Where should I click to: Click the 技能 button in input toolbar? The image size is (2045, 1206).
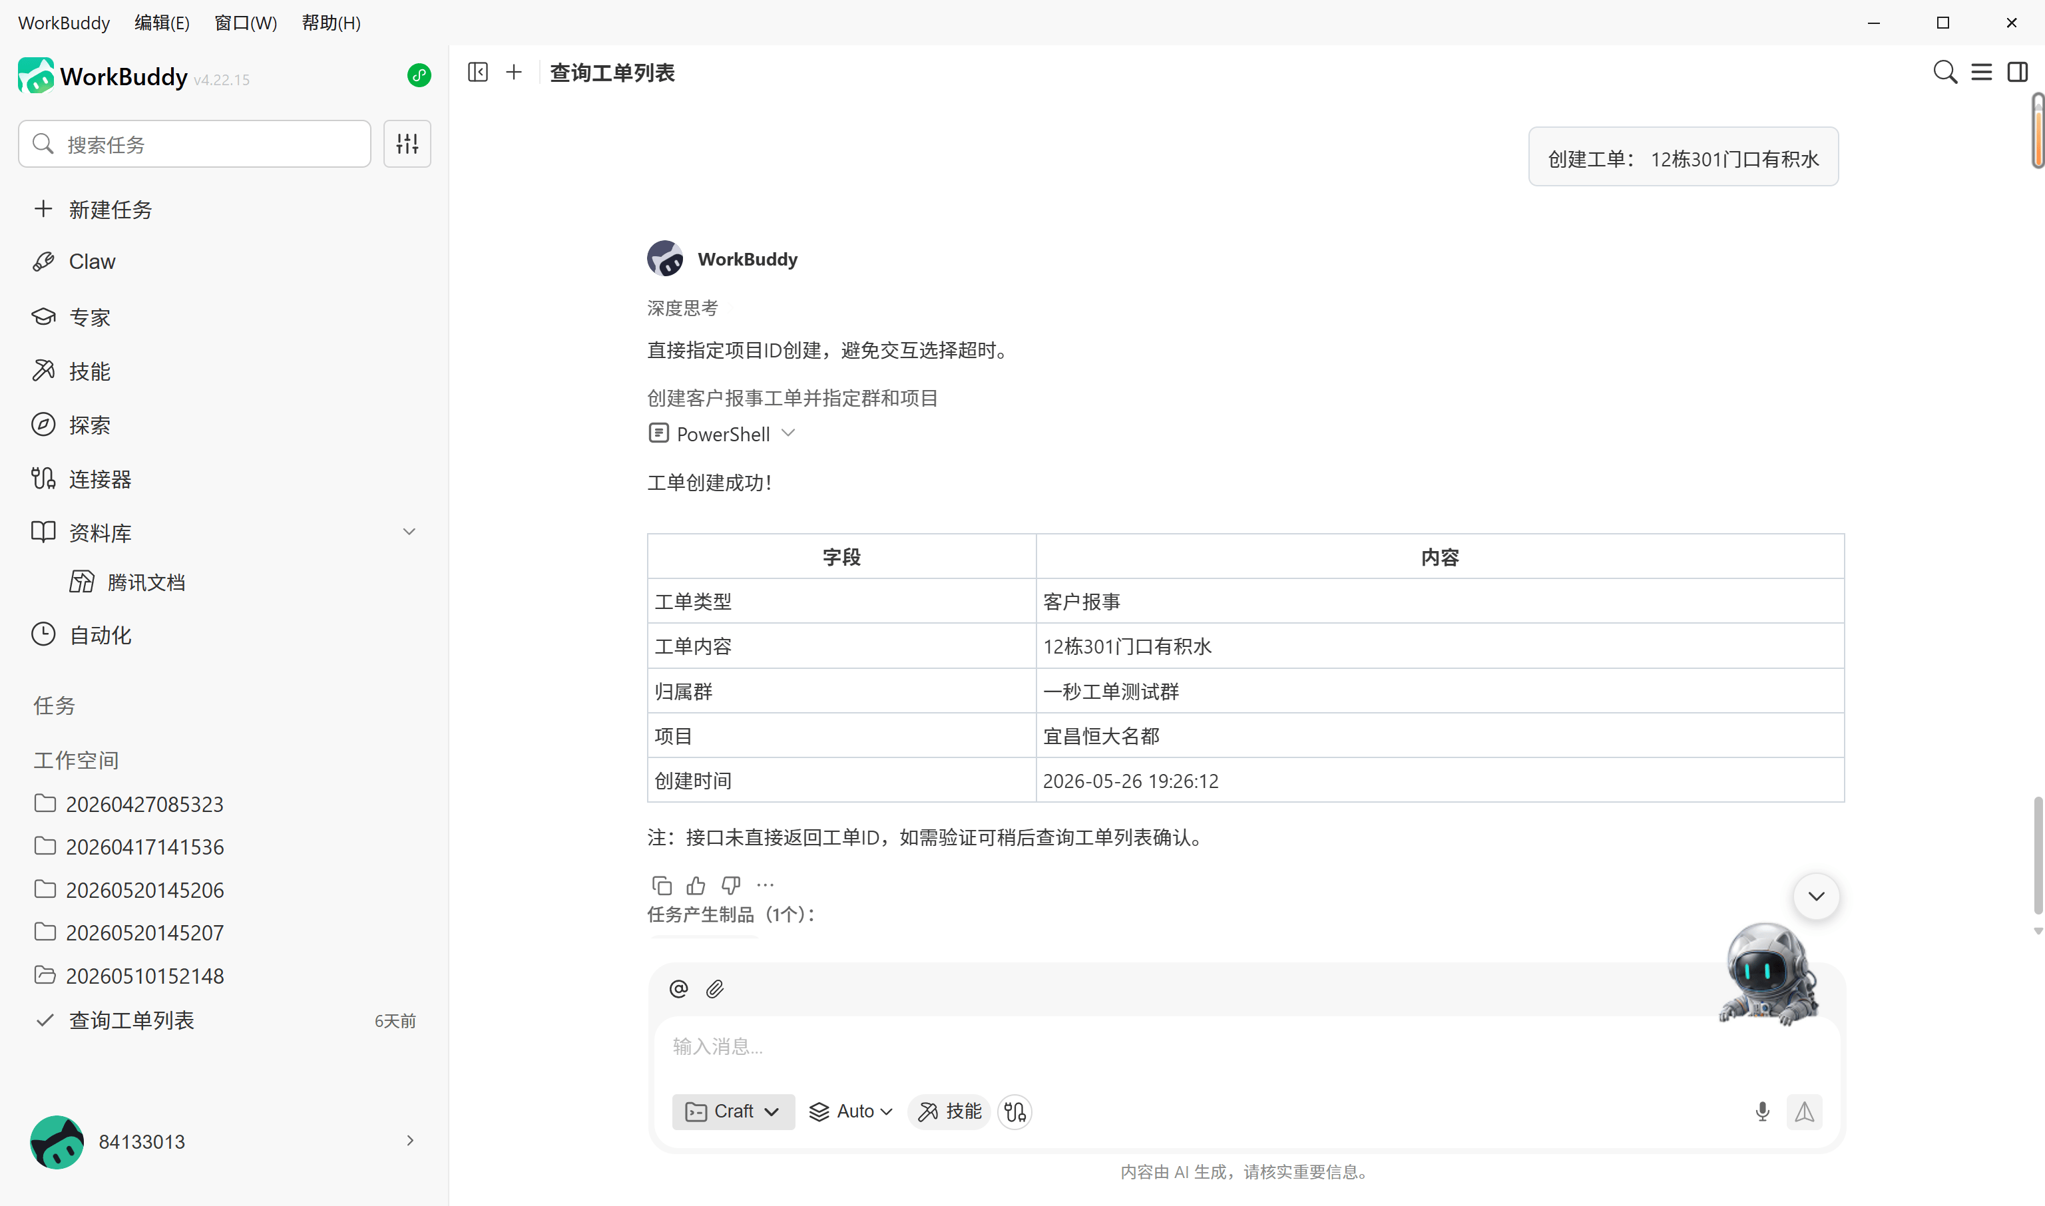(x=949, y=1111)
